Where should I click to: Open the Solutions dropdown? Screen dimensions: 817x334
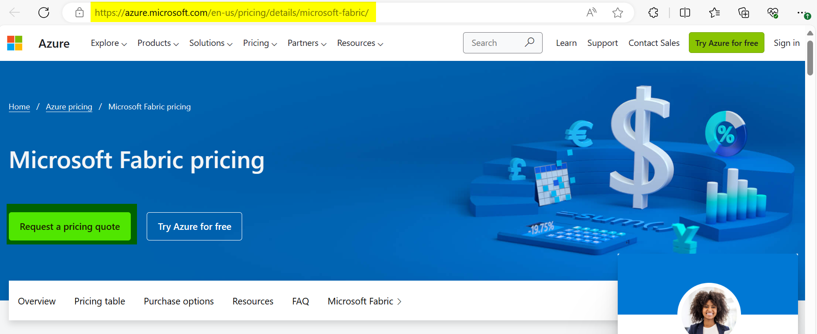(211, 43)
